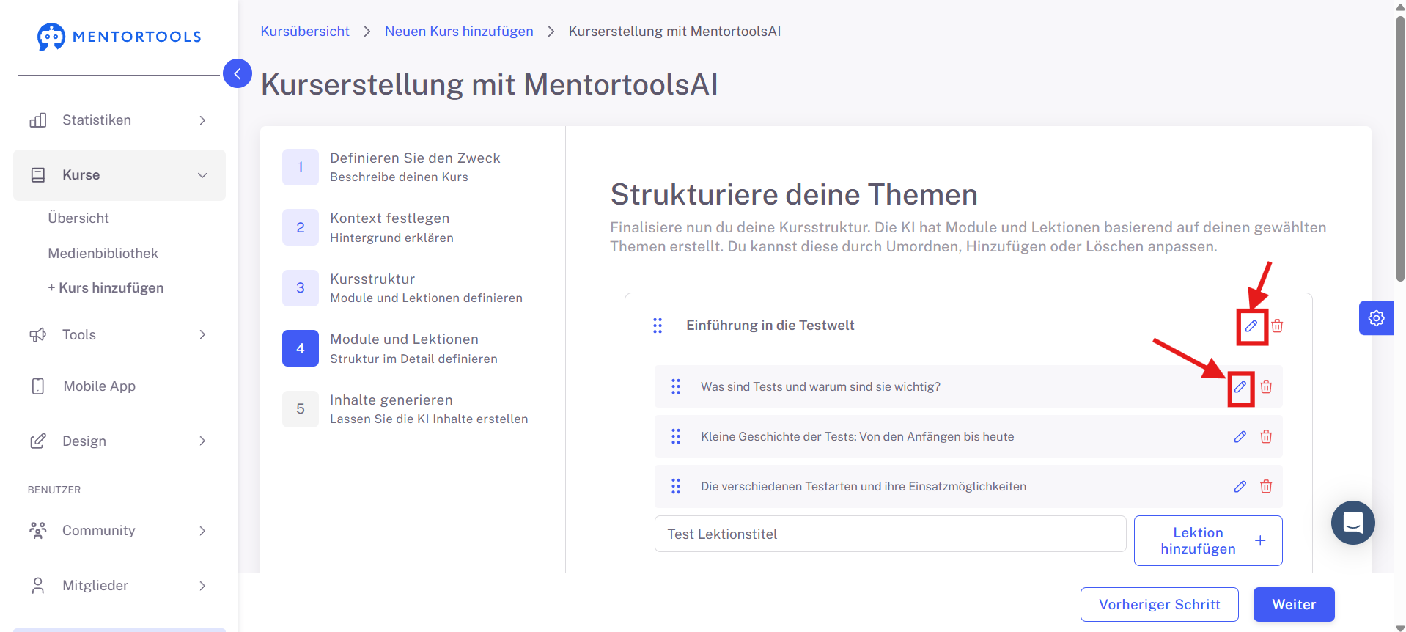Screen dimensions: 1406x632
Task: Edit module 'Einführung in die Testwelt' title
Action: [x=1251, y=326]
